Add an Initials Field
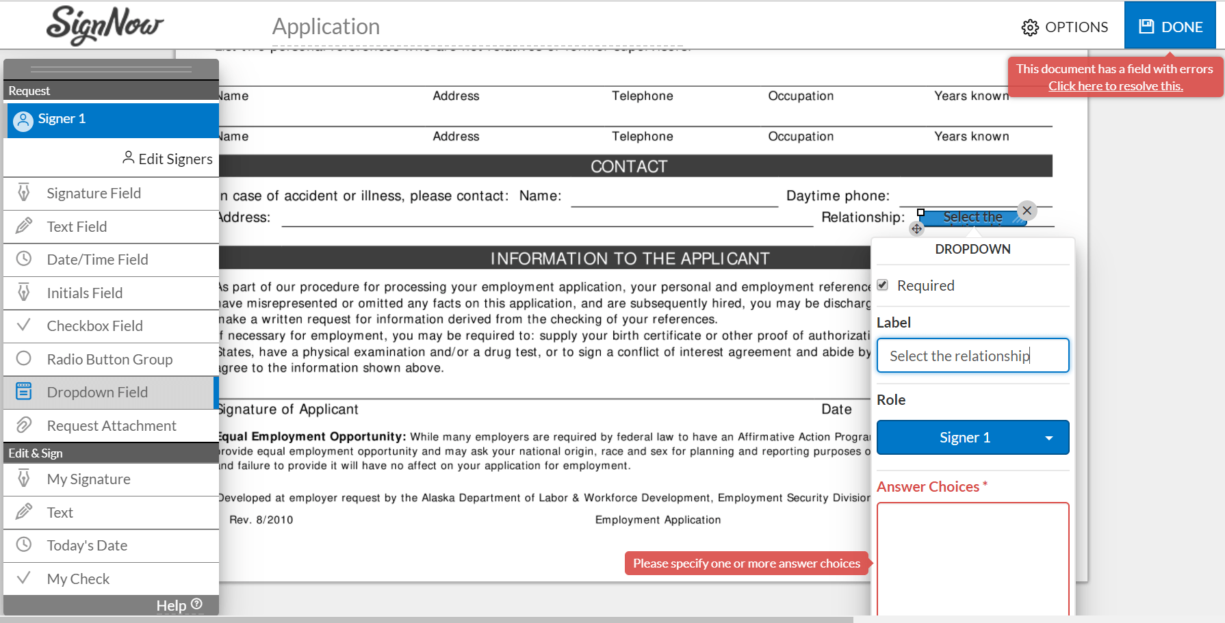1225x623 pixels. point(111,293)
